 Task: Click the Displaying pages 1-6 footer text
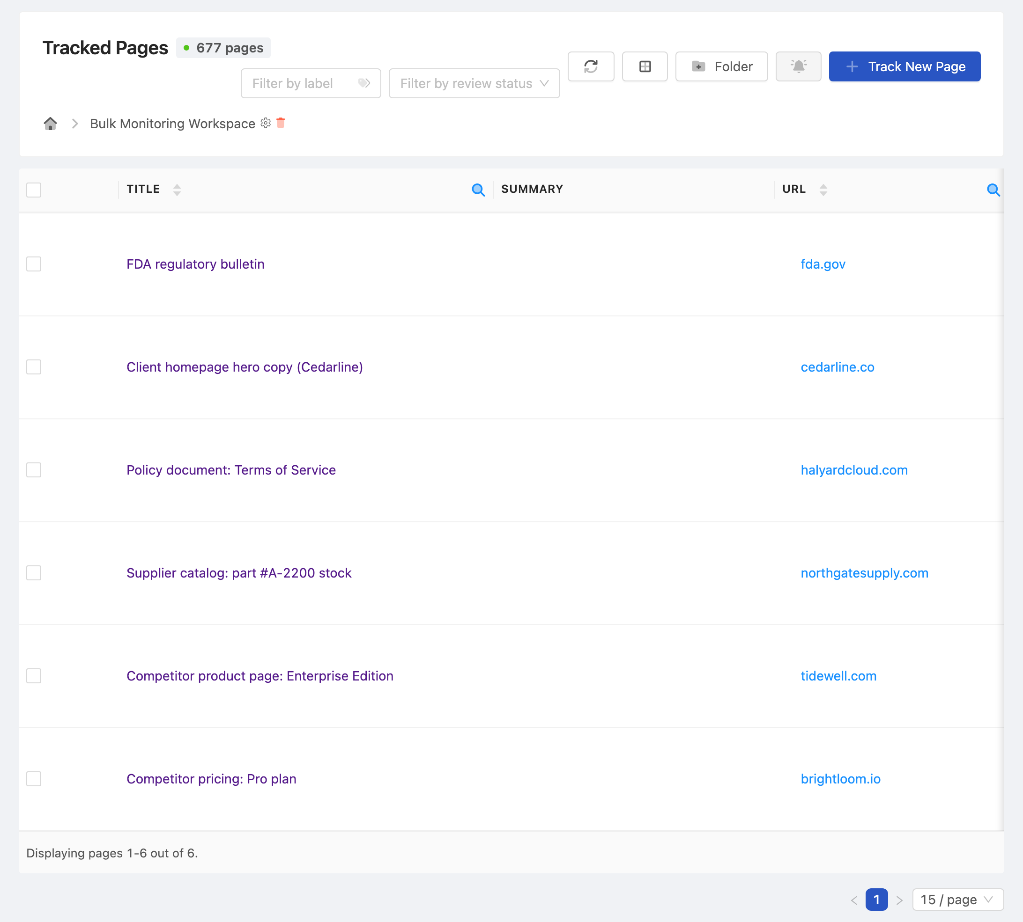(x=112, y=853)
